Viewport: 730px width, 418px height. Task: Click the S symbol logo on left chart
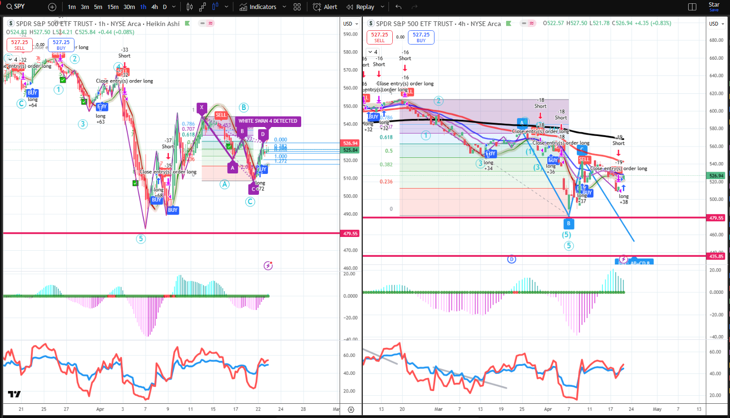[x=10, y=24]
